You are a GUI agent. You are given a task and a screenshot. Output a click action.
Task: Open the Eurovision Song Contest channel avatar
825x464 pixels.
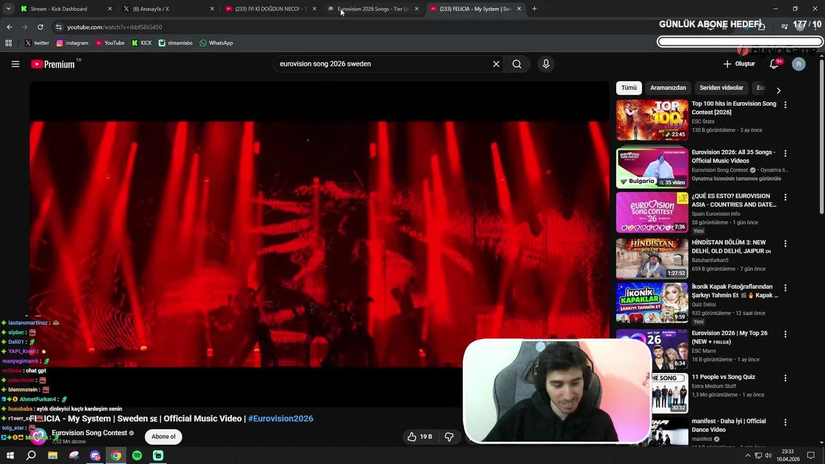tap(39, 437)
